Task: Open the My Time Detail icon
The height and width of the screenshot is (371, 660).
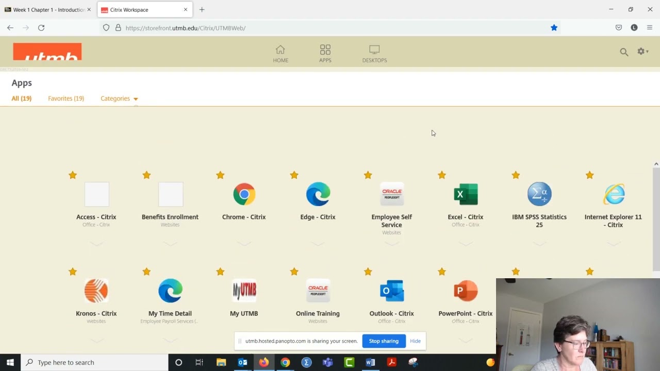Action: tap(170, 291)
